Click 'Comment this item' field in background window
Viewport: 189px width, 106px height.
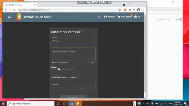(x=165, y=20)
